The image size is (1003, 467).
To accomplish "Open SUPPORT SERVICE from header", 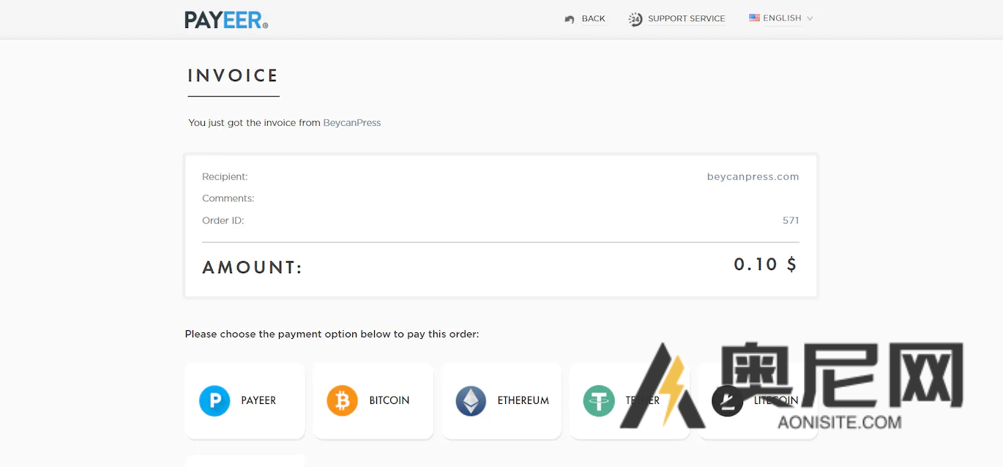I will tap(686, 19).
